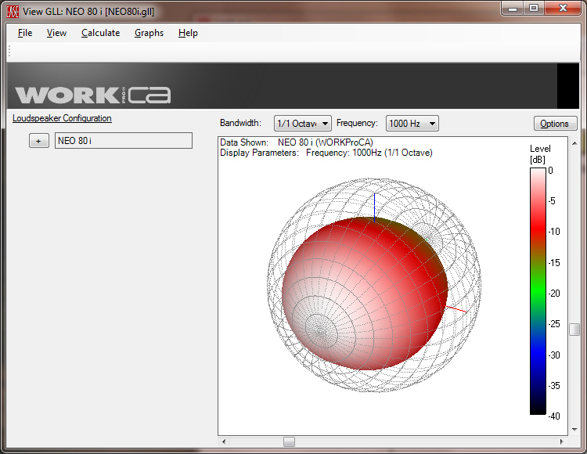The height and width of the screenshot is (454, 587).
Task: Click the Options button
Action: click(554, 124)
